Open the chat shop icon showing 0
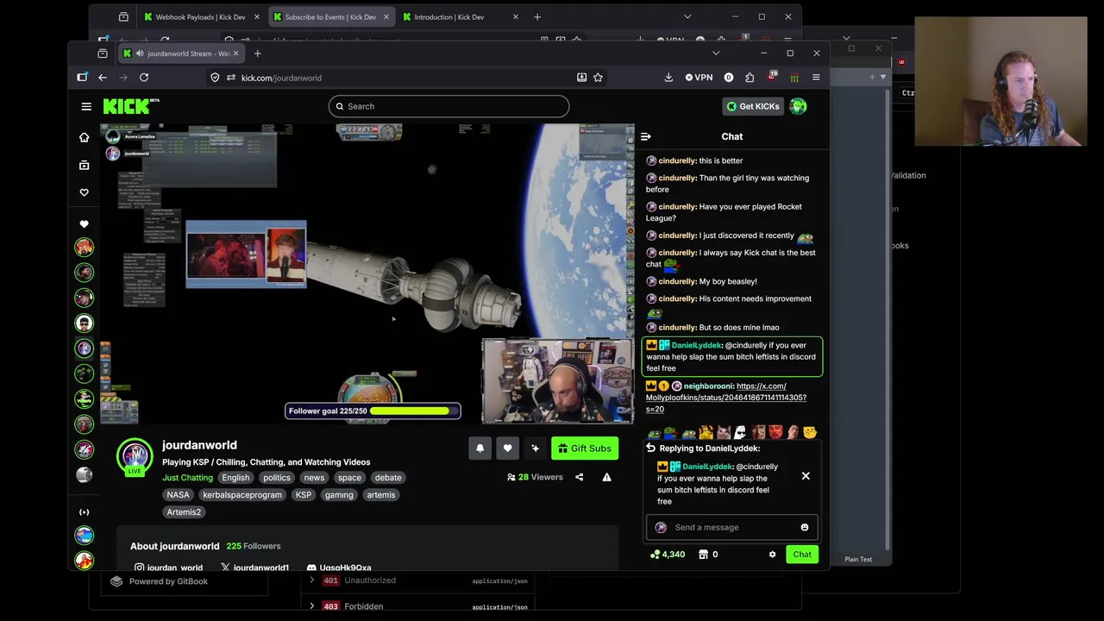This screenshot has height=621, width=1104. [x=708, y=555]
